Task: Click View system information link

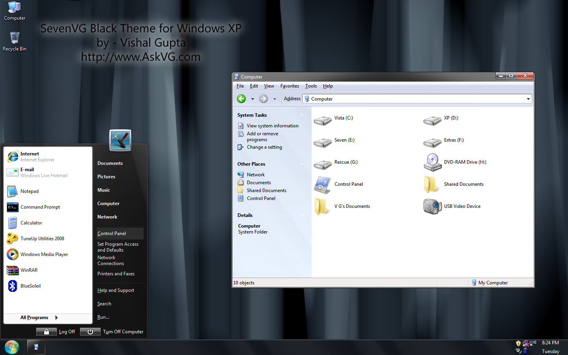Action: [x=273, y=126]
